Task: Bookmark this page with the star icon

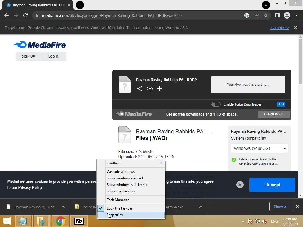Action: 266,15
